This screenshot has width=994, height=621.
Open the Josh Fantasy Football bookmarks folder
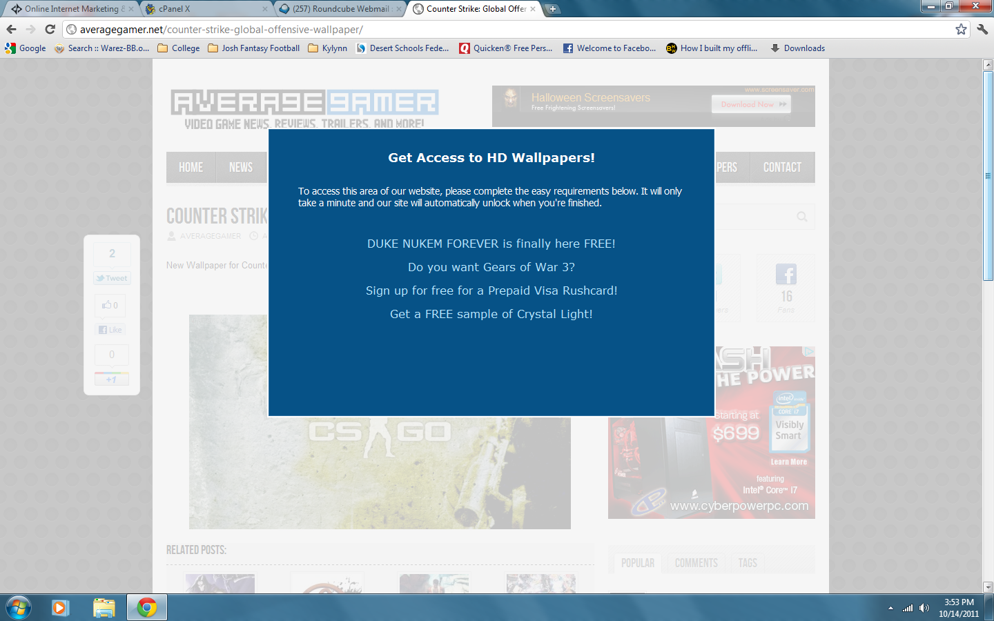point(254,48)
